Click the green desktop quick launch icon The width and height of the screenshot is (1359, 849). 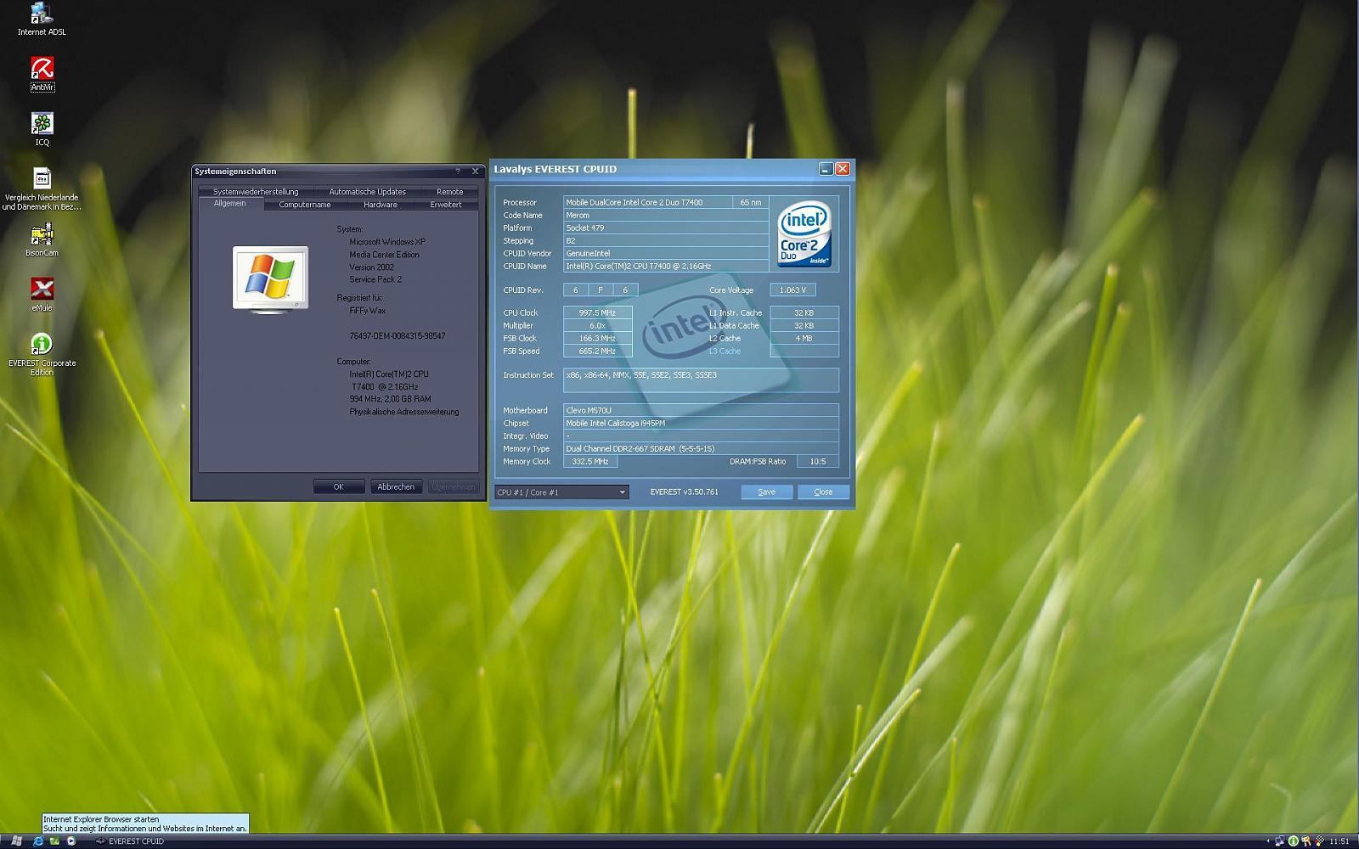tap(54, 841)
